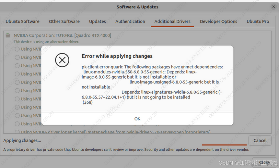Close the Software & Updates window
This screenshot has width=279, height=168.
coord(273,7)
